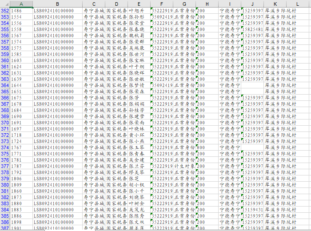
Task: Click empty column J cell in row 374
Action: 252,147
